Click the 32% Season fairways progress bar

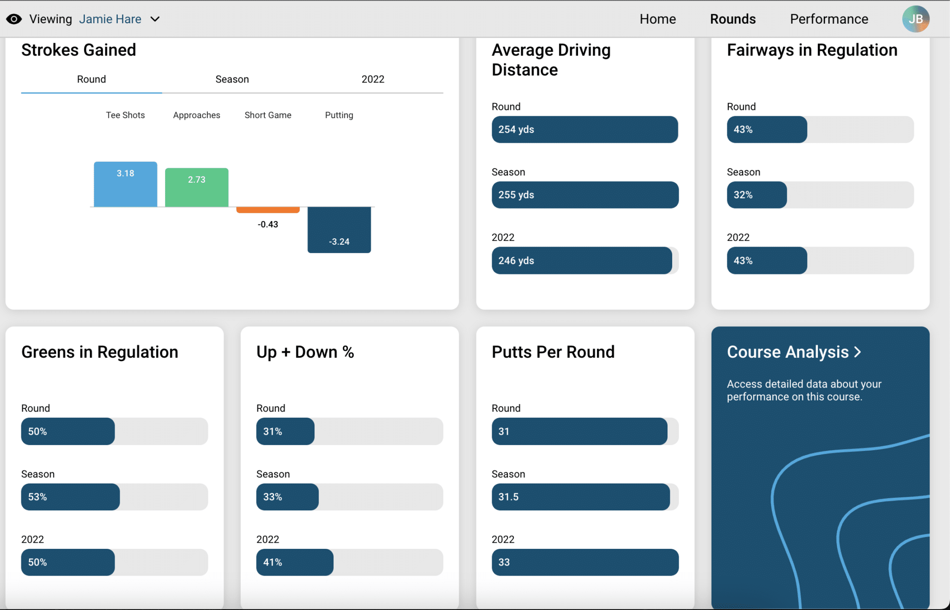[820, 195]
